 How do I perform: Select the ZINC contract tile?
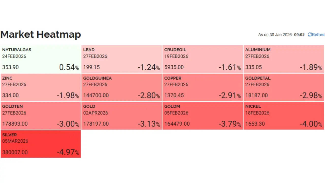[x=41, y=87]
